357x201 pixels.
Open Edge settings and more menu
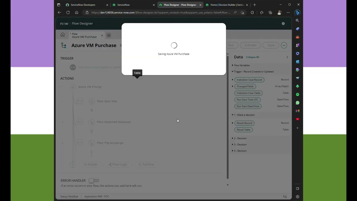pos(288,12)
